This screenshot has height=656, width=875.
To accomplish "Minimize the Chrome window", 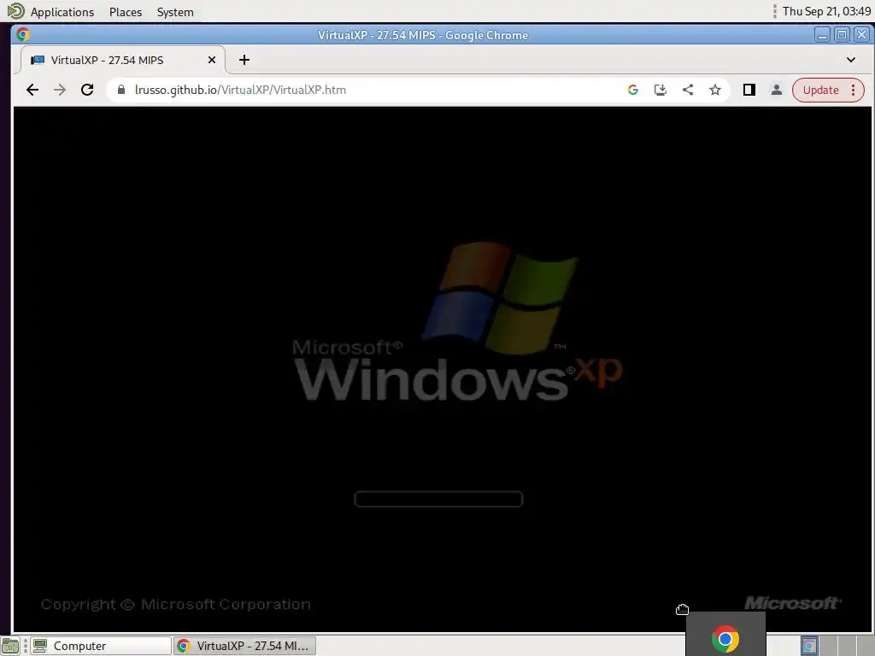I will click(x=822, y=34).
